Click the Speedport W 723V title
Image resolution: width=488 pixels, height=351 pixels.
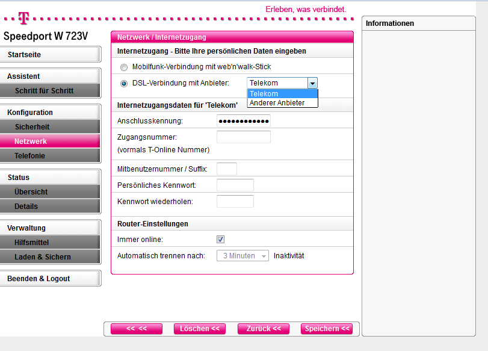46,36
